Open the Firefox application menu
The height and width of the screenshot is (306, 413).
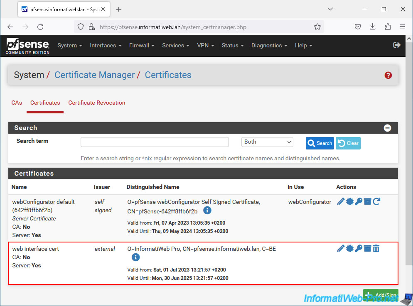click(x=403, y=27)
